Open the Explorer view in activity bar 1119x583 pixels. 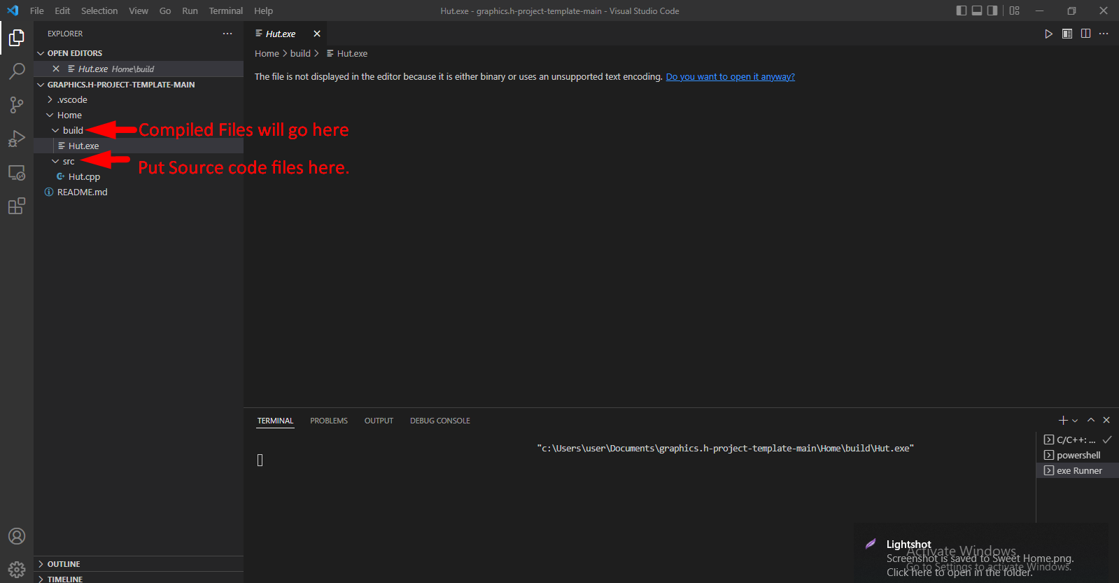point(17,38)
